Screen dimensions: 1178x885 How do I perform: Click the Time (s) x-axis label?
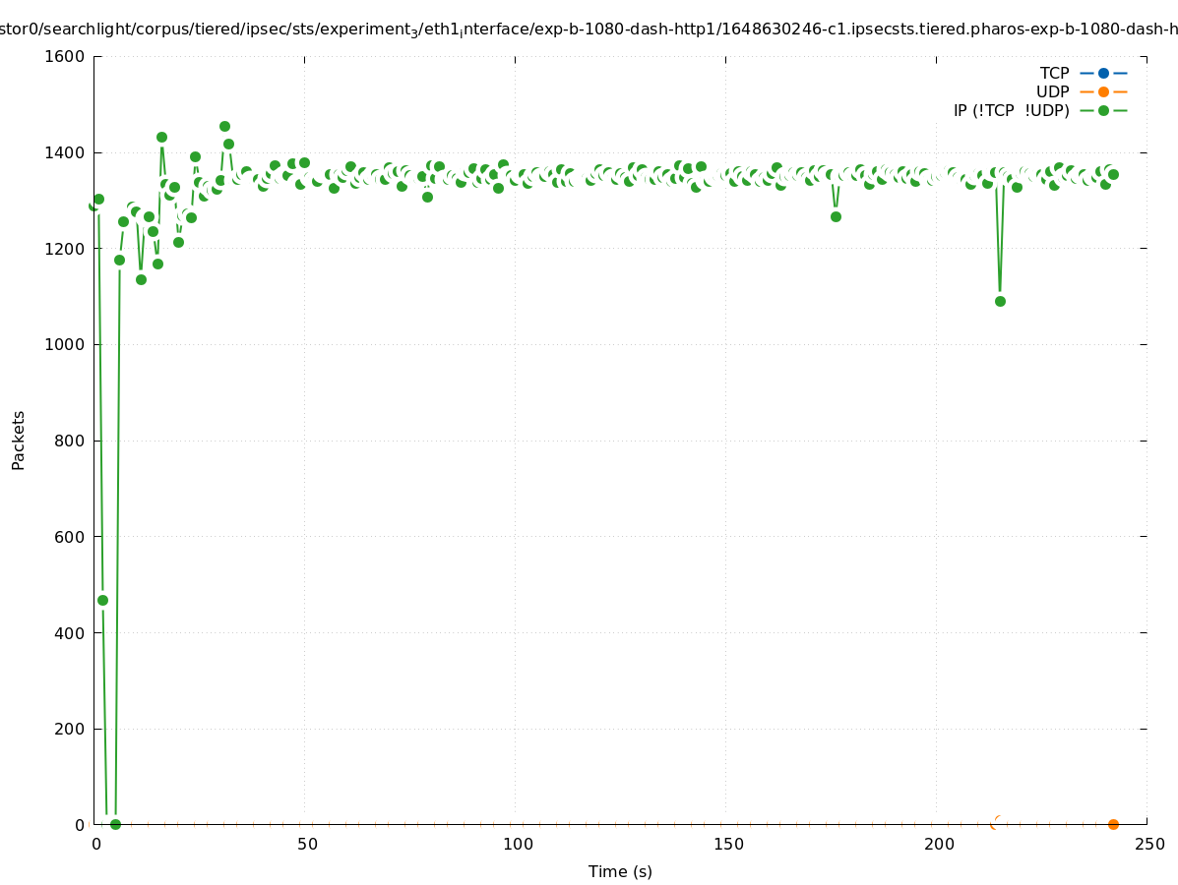620,871
